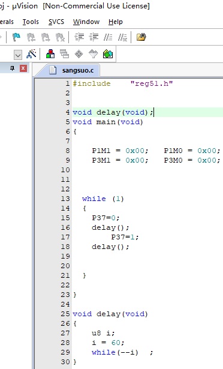This screenshot has width=223, height=369.
Task: Expand the target selection dropdown
Action: [18, 55]
